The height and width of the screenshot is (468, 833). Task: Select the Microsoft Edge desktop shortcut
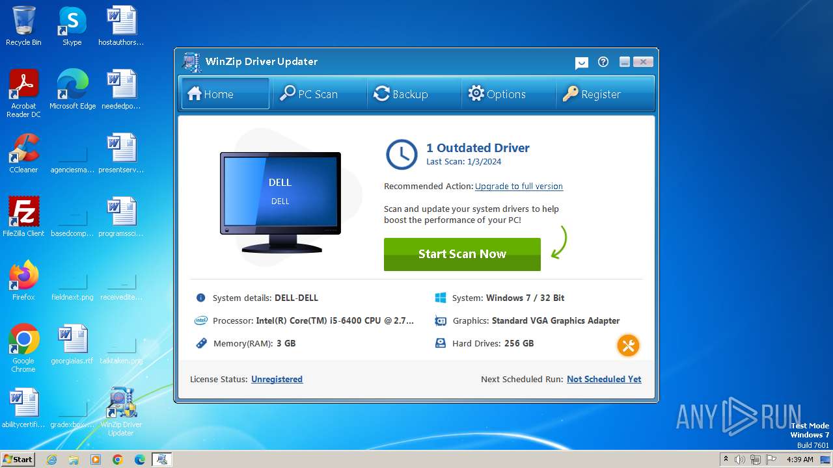[72, 90]
